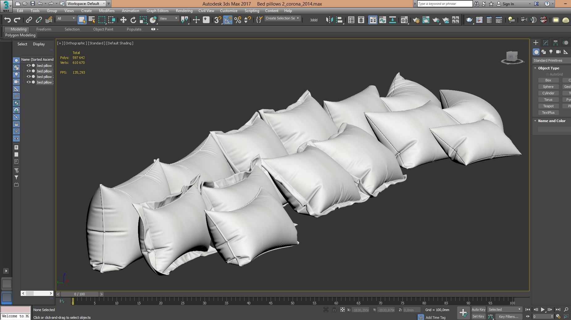
Task: Open the Schematic View
Action: 393,20
